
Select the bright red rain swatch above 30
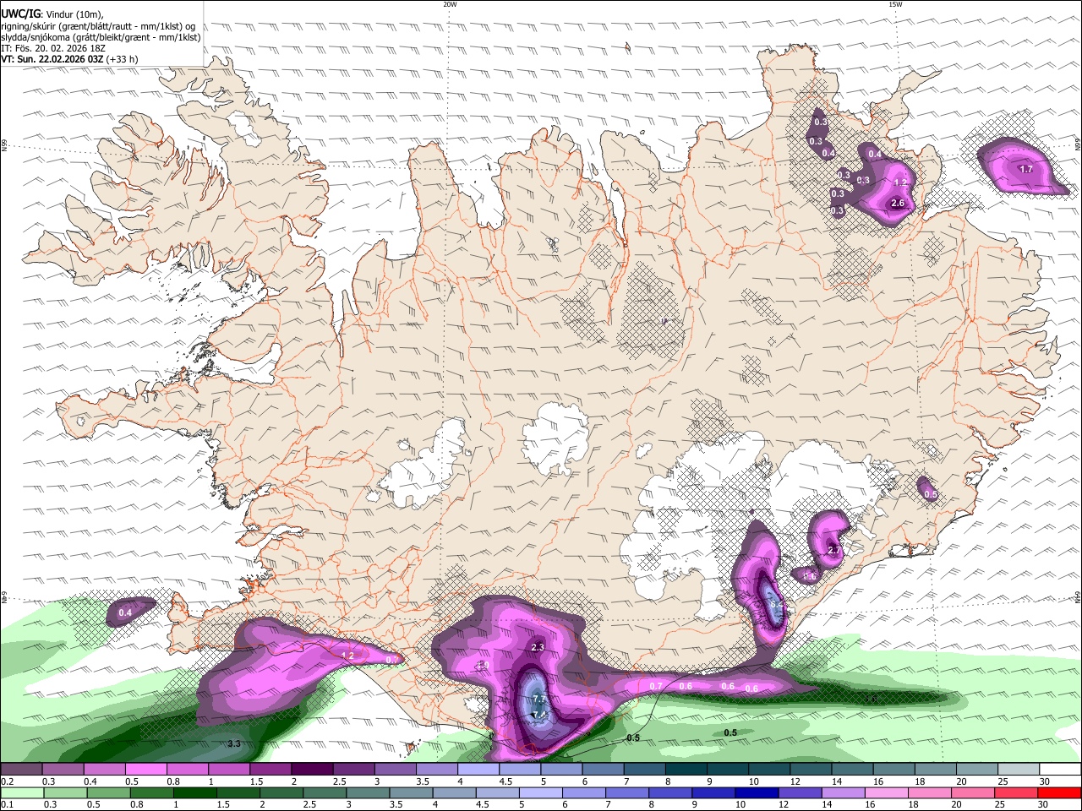tap(1059, 792)
